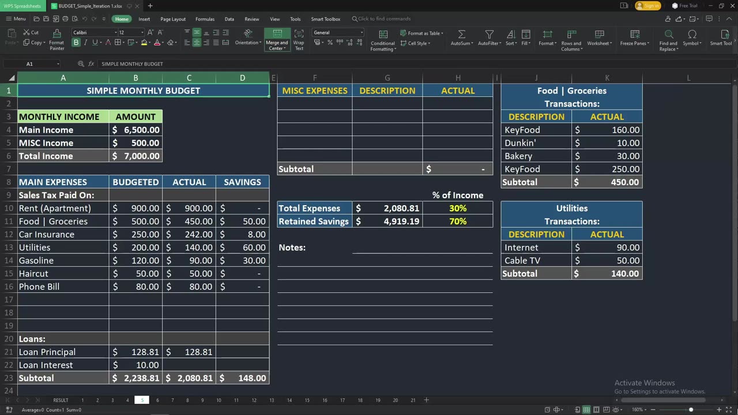Toggle align text right

[x=206, y=43]
